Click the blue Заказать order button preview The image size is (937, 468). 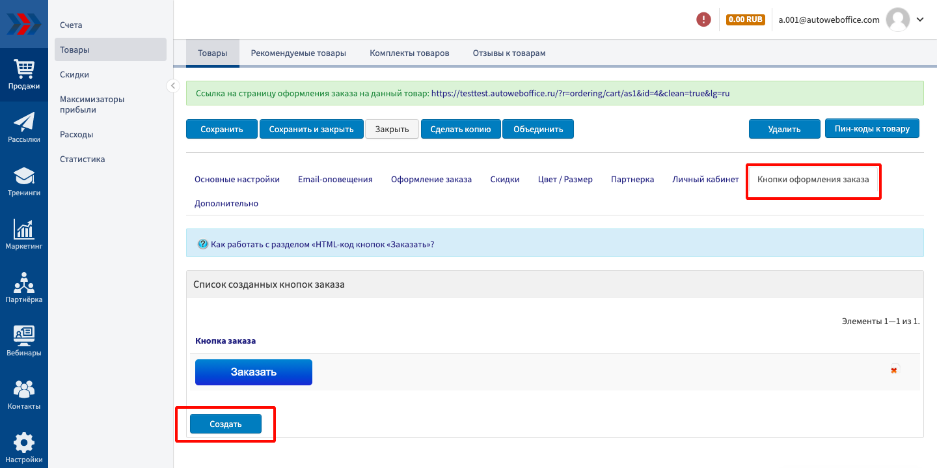(254, 372)
